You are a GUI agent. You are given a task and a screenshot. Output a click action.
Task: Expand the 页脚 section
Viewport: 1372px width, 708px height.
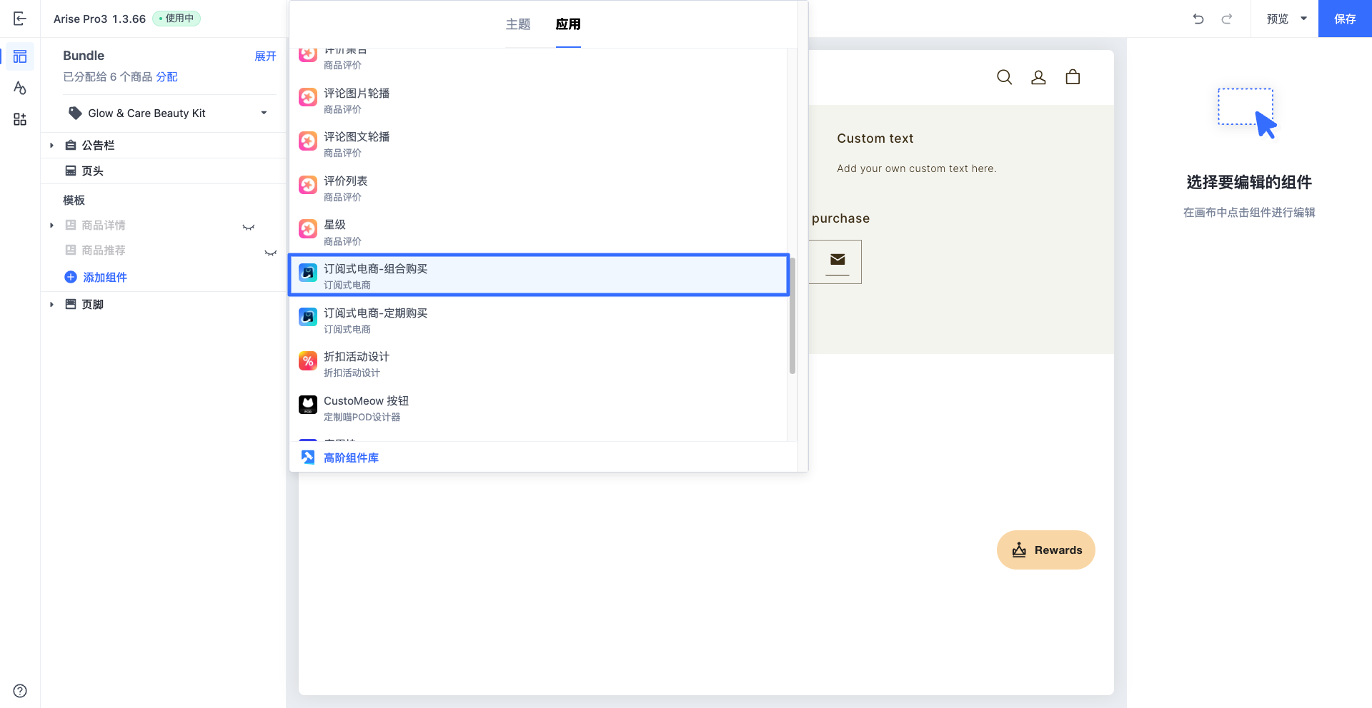tap(51, 305)
